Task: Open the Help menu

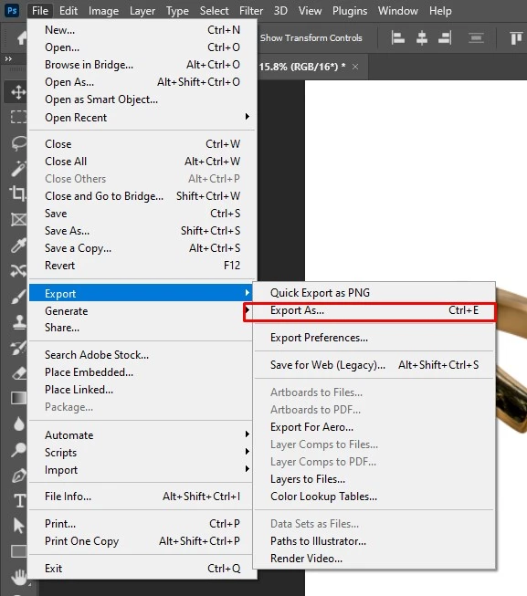Action: click(x=440, y=11)
